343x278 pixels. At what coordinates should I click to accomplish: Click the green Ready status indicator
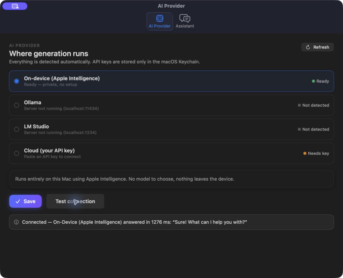tap(320, 81)
